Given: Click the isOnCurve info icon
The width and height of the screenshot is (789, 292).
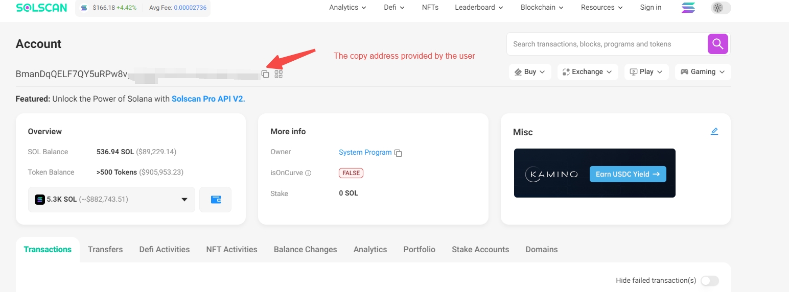Looking at the screenshot, I should tap(308, 174).
